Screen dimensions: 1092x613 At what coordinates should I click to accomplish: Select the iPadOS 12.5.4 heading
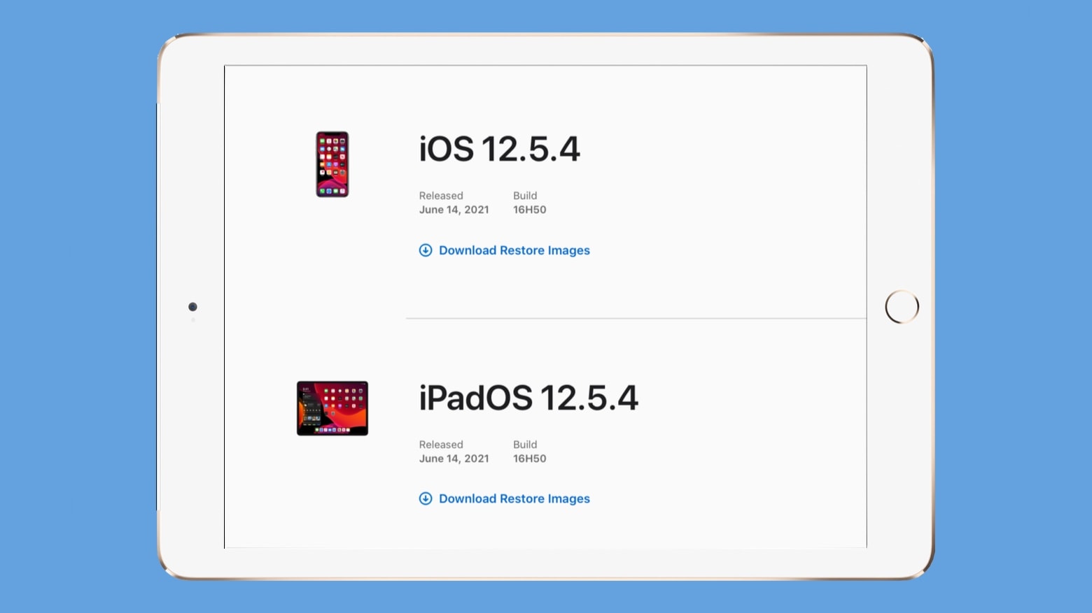[x=528, y=397]
